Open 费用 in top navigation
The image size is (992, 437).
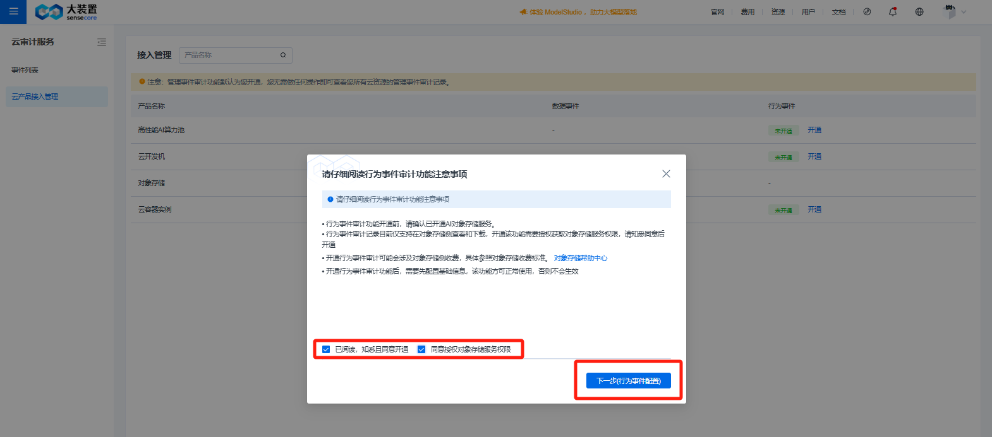coord(747,12)
